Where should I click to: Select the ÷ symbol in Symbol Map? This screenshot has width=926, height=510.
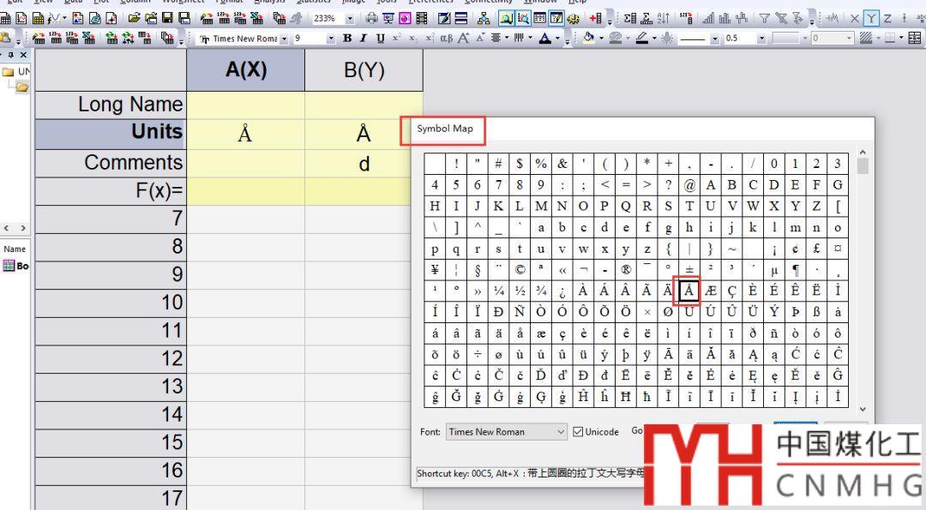pyautogui.click(x=478, y=354)
